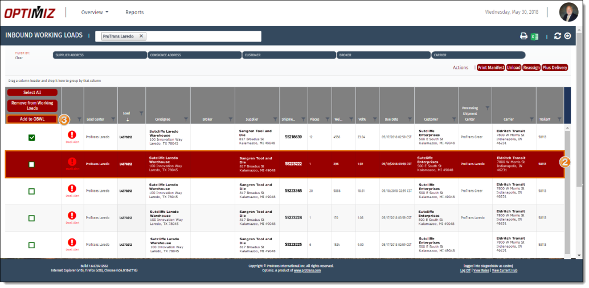Click the user profile avatar
The width and height of the screenshot is (589, 288).
point(568,12)
